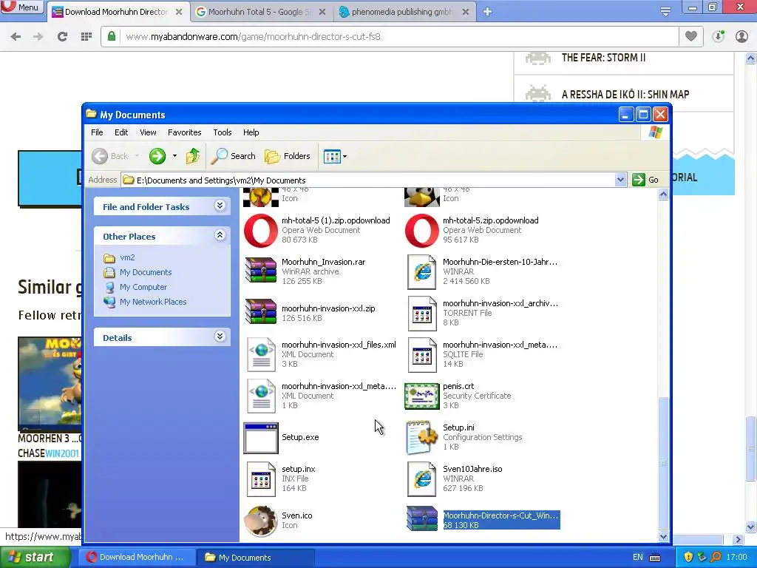Expand File and Folder Tasks panel
The height and width of the screenshot is (568, 757).
click(x=220, y=206)
